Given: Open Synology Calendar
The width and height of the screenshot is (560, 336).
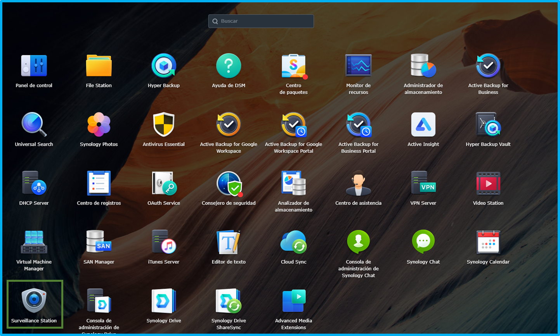Looking at the screenshot, I should tap(488, 242).
